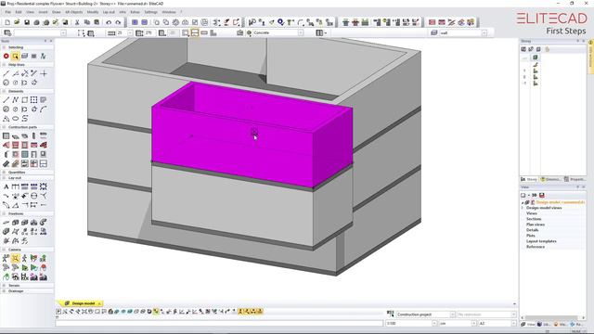Image resolution: width=594 pixels, height=334 pixels.
Task: Collapse the Help lines section
Action: (x=4, y=65)
